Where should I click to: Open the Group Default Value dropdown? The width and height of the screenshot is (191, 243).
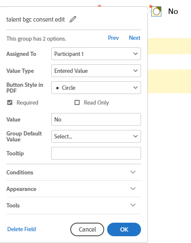96,136
